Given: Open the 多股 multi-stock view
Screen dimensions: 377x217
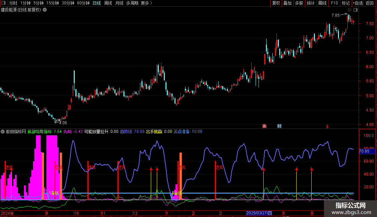Looking at the screenshot, I should coord(299,3).
